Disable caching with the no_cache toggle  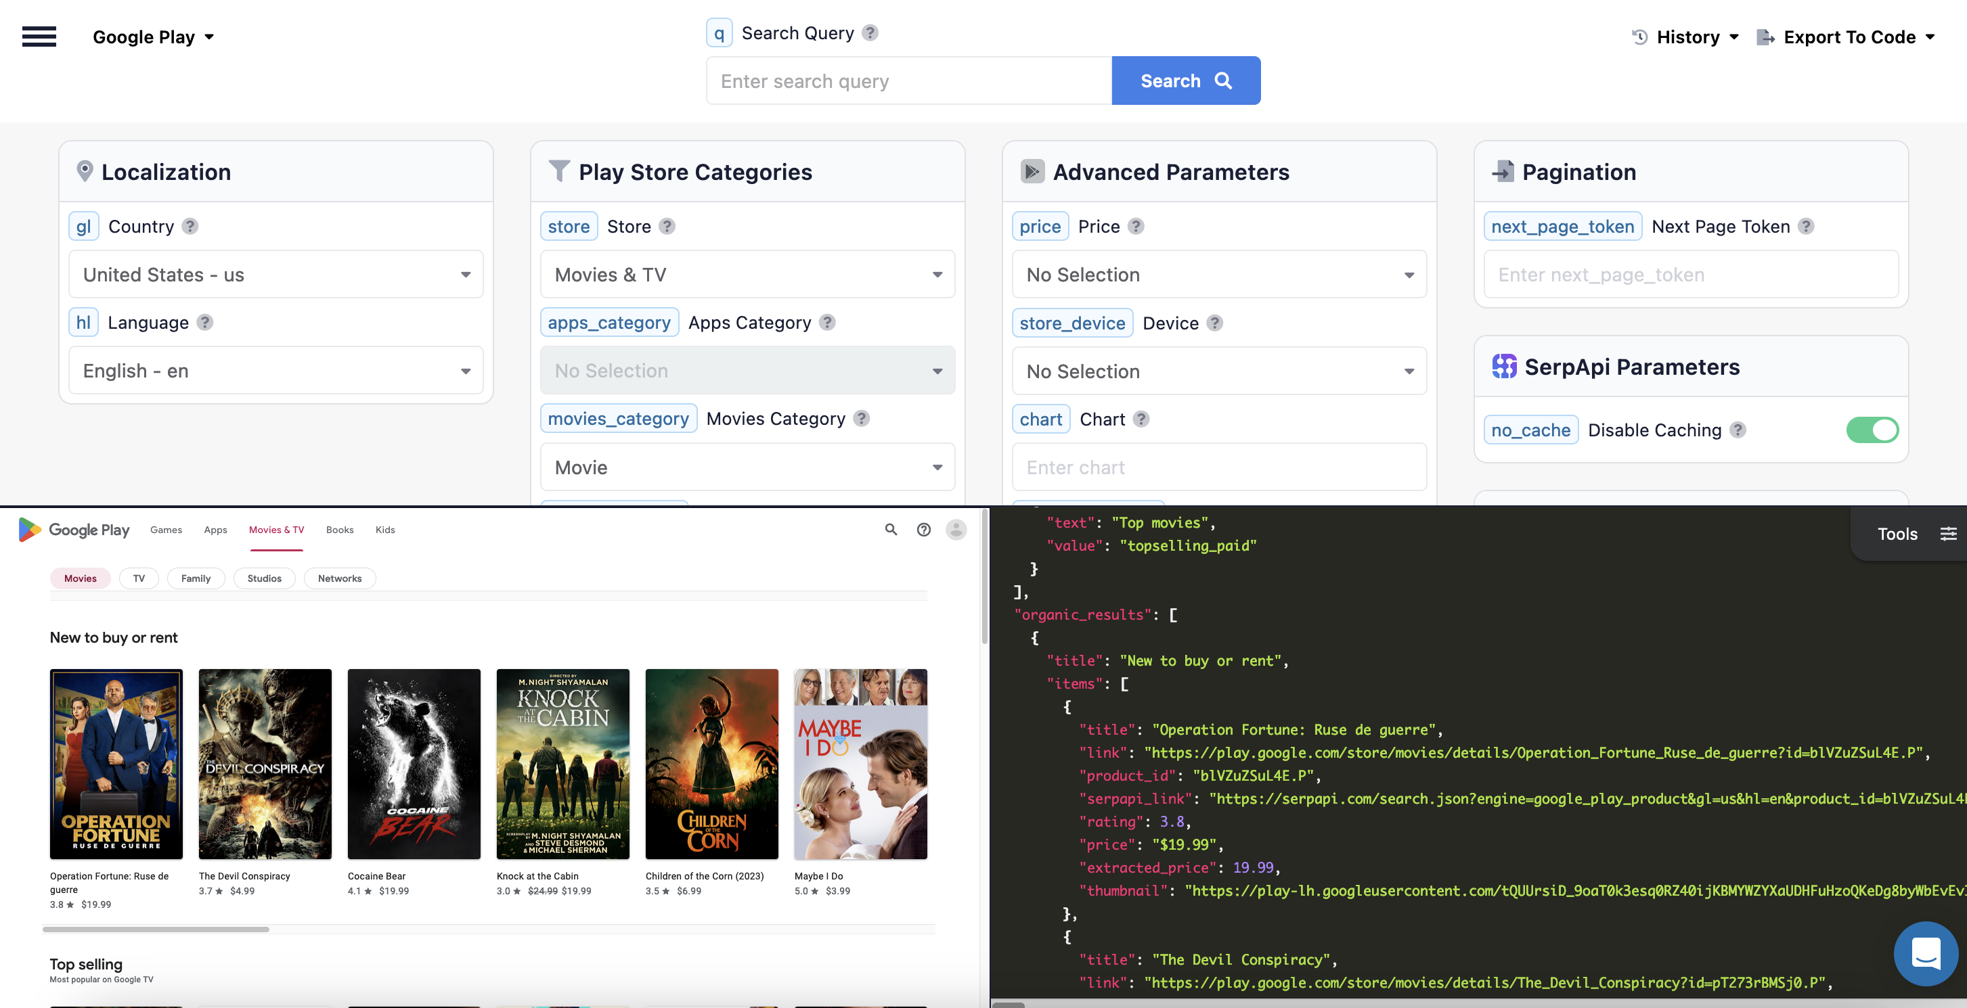coord(1872,430)
